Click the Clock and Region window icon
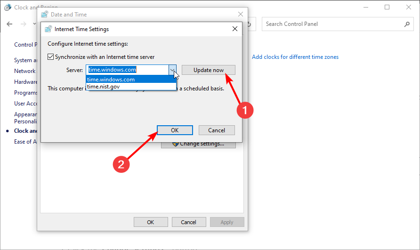The width and height of the screenshot is (420, 250). click(x=8, y=7)
